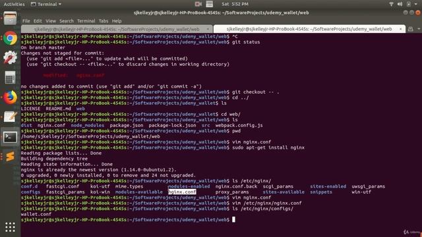Open the Help menu
Viewport: 422px width, 237px height.
117,21
